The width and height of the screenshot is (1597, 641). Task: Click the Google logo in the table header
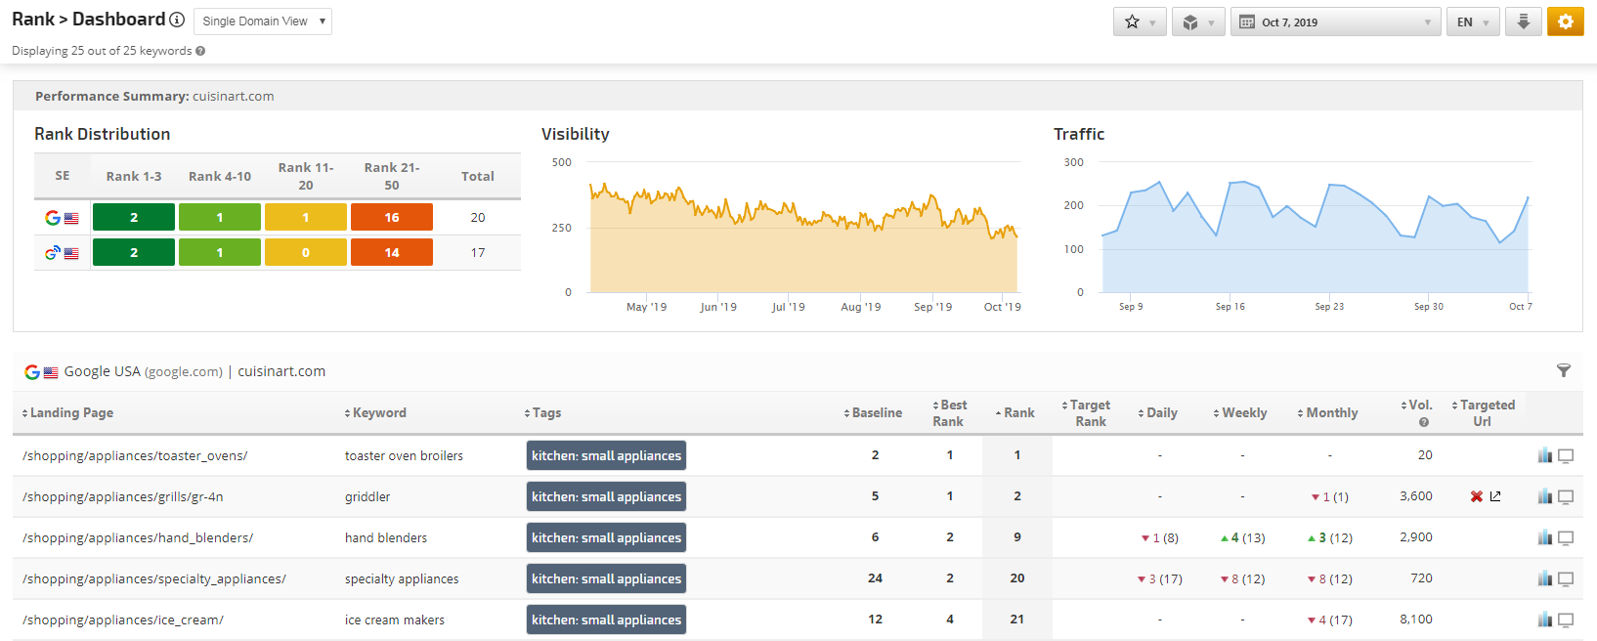click(x=32, y=372)
